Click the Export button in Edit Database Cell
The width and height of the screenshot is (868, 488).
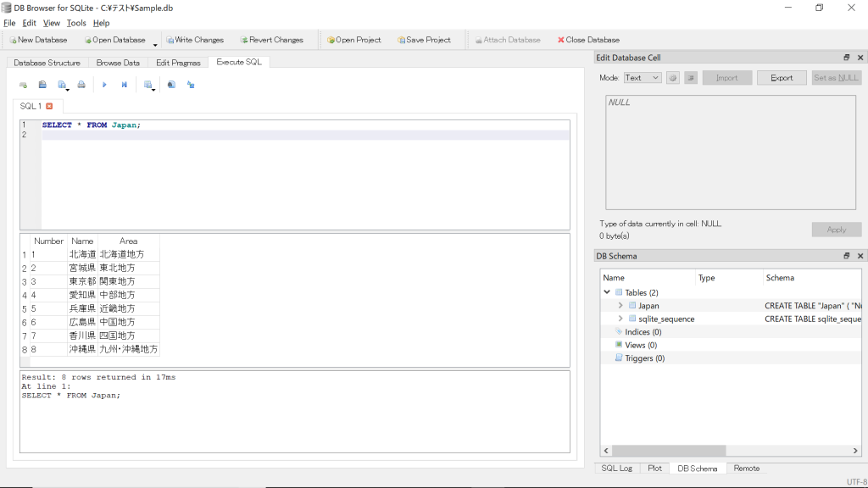(x=782, y=78)
